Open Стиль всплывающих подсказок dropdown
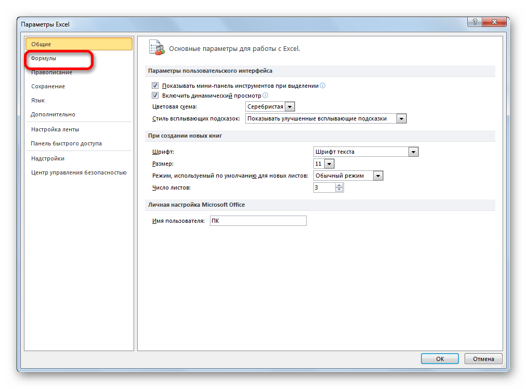This screenshot has width=527, height=389. coord(401,118)
